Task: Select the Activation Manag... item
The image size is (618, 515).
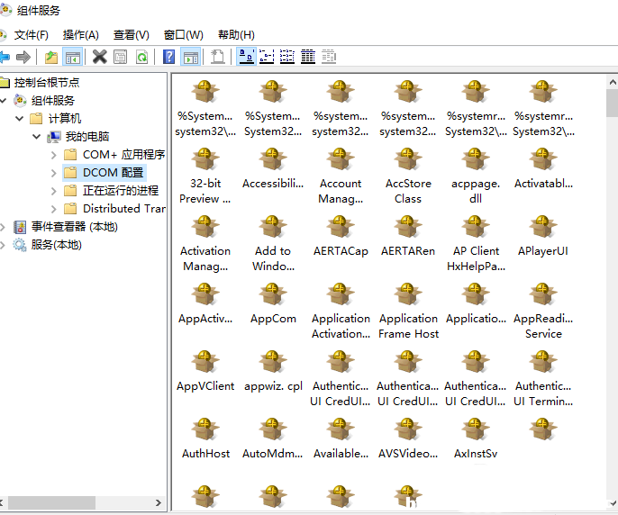Action: [205, 243]
